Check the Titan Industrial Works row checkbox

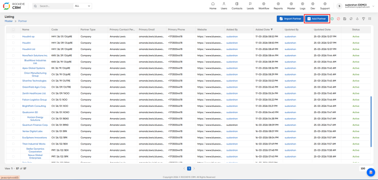point(13,144)
